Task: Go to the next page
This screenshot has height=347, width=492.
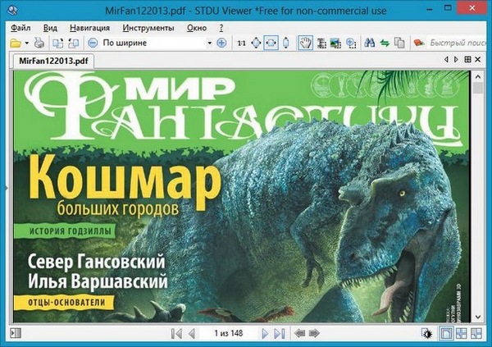Action: click(265, 334)
